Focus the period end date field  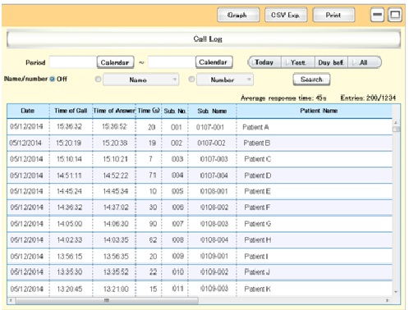tap(172, 62)
